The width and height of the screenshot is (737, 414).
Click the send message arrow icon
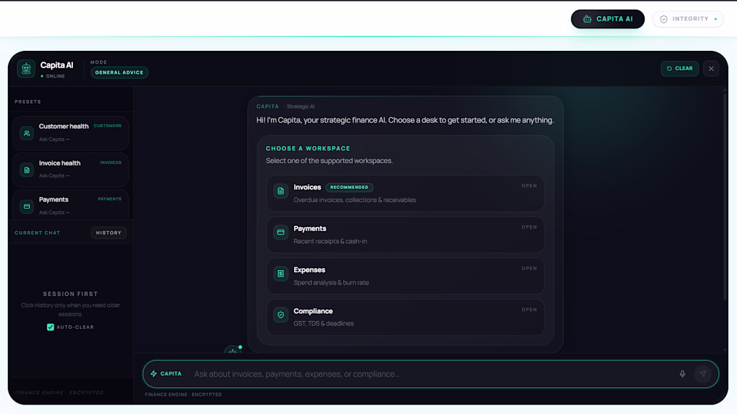703,374
